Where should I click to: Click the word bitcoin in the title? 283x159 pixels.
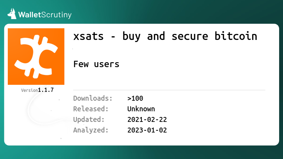pos(236,36)
